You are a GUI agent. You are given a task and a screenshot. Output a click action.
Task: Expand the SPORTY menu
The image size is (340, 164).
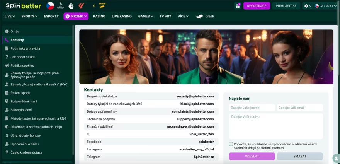coord(29,16)
